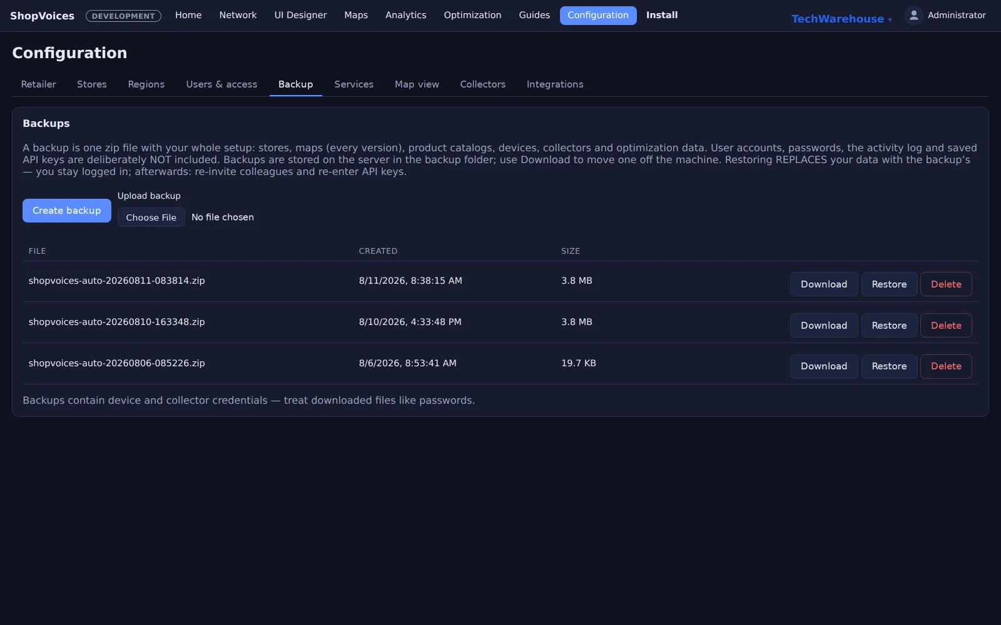Image resolution: width=1001 pixels, height=625 pixels.
Task: Click the DEVELOPMENT environment badge
Action: (123, 16)
